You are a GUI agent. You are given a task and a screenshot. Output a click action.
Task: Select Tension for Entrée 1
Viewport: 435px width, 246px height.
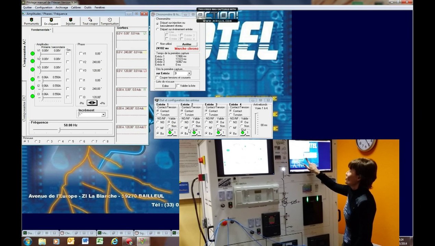click(158, 115)
